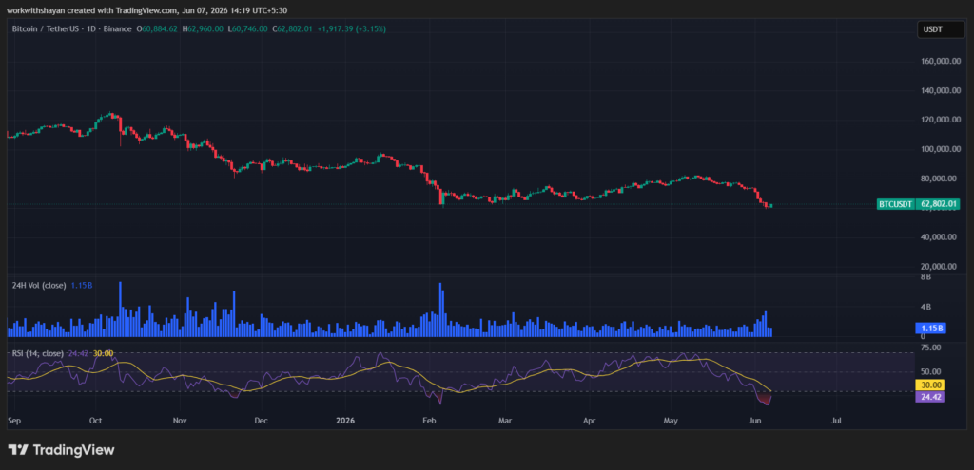The width and height of the screenshot is (974, 470).
Task: Click the 20,000.00 price axis label
Action: pos(939,267)
